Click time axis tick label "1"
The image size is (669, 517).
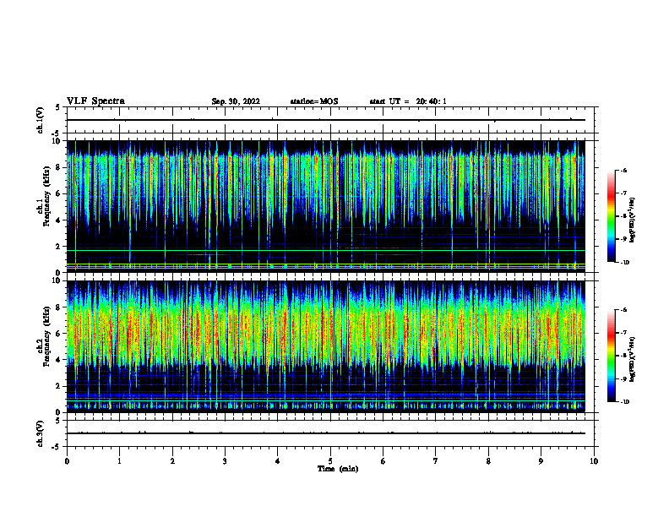pyautogui.click(x=120, y=461)
